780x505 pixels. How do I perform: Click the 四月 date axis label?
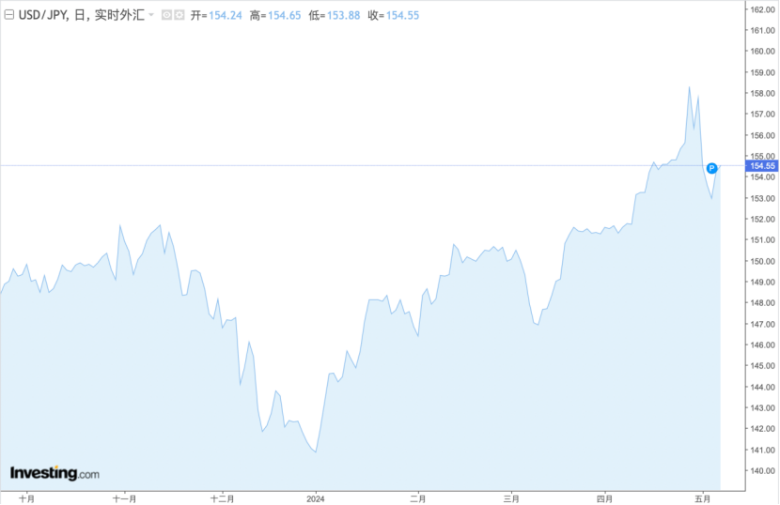pos(604,498)
